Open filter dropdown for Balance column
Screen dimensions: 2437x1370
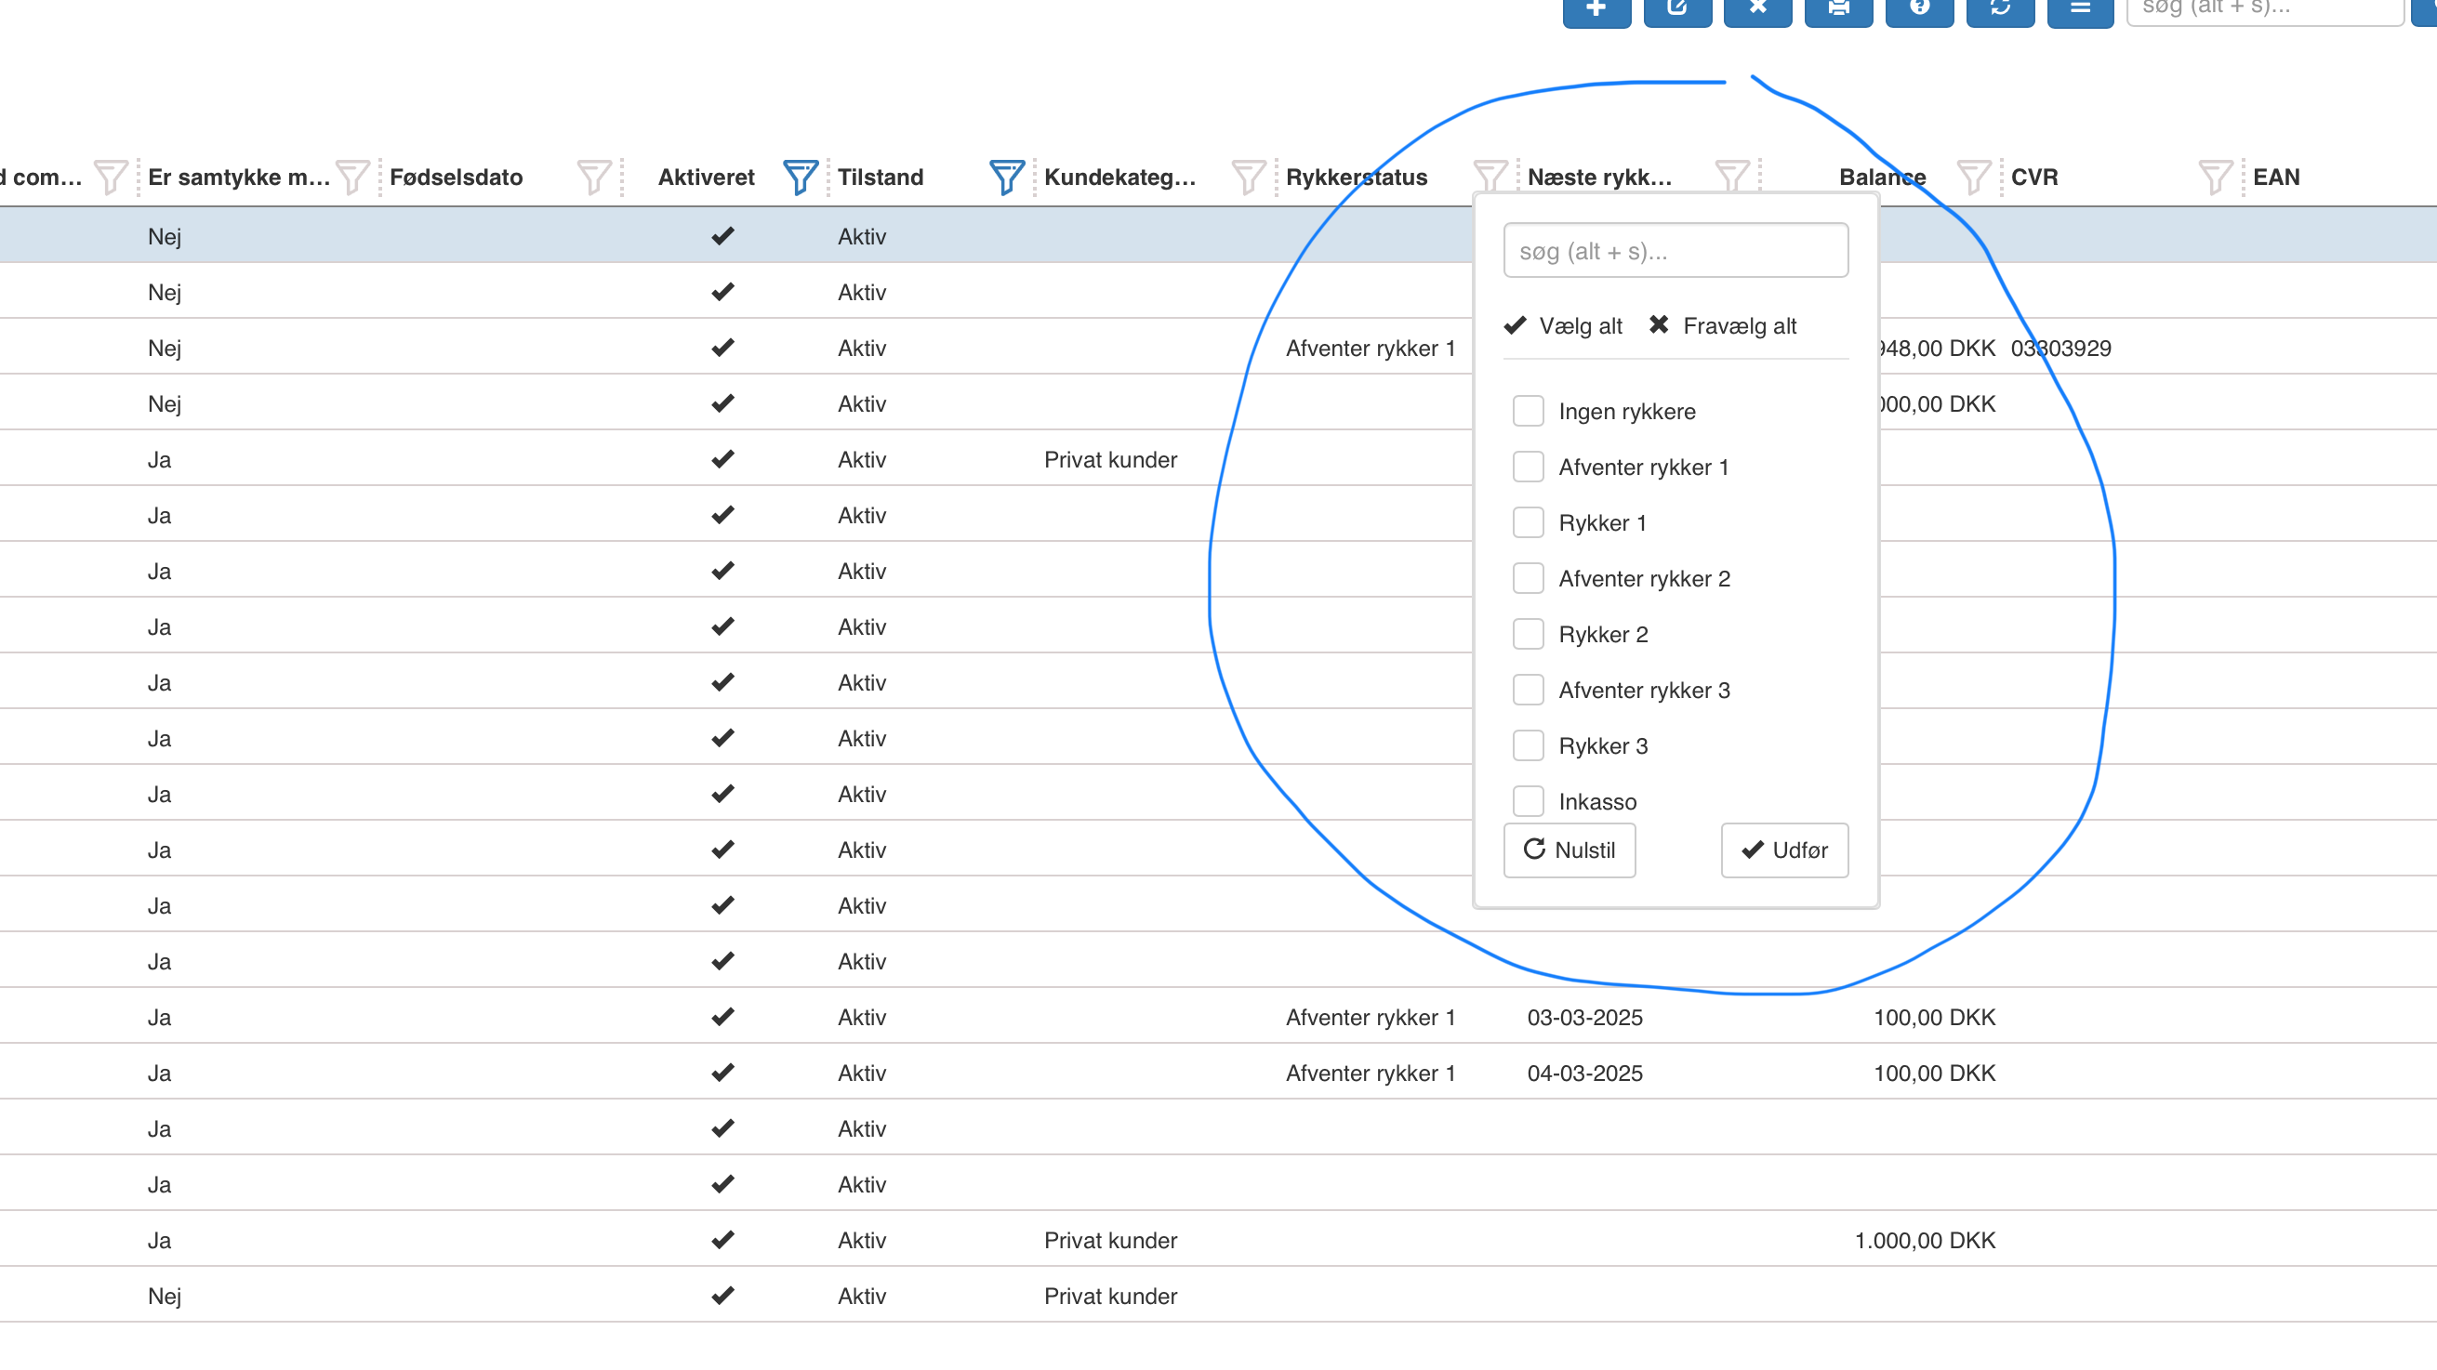point(1972,177)
